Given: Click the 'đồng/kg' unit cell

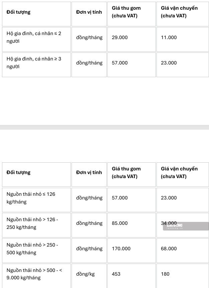Looking at the screenshot, I should click(89, 276).
